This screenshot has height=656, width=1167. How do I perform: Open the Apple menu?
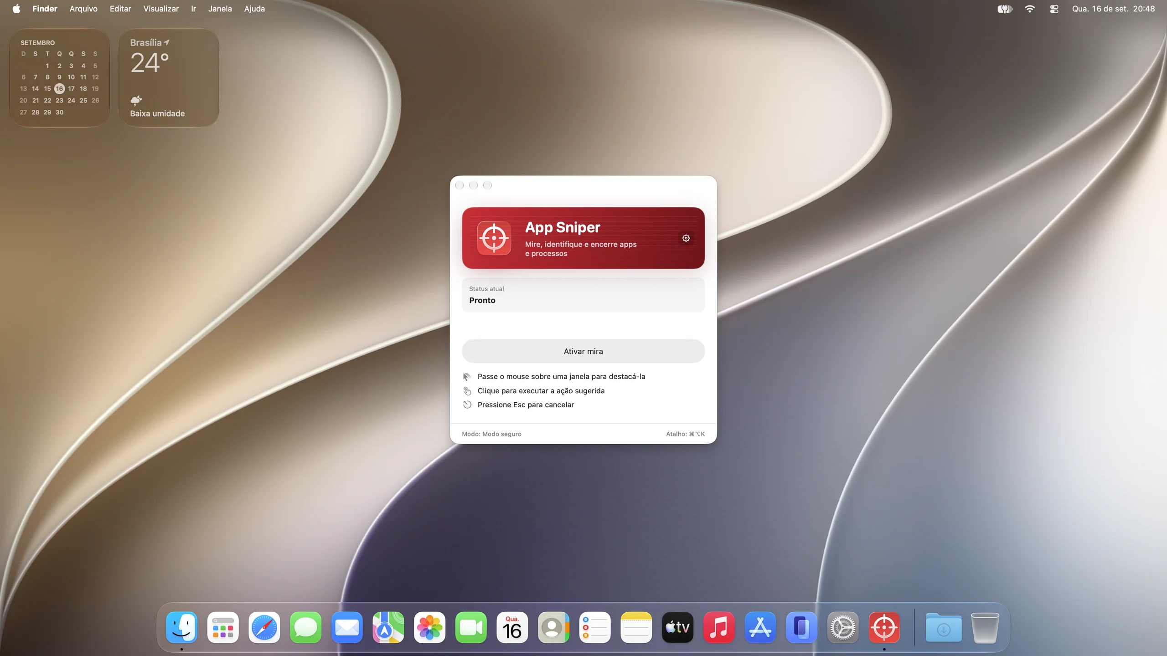(x=16, y=9)
